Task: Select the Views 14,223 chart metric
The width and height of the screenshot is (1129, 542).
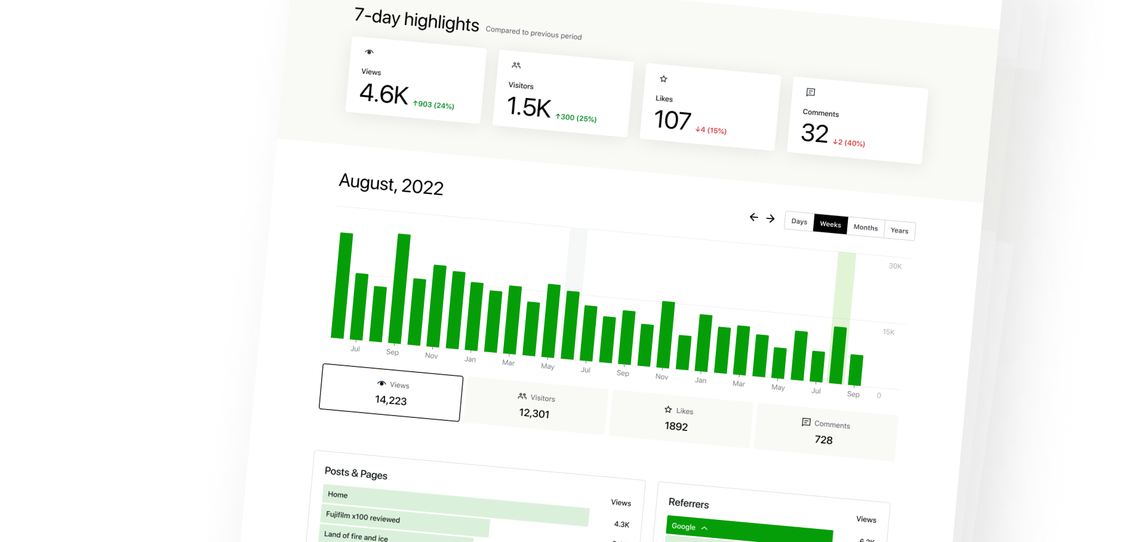Action: click(391, 393)
